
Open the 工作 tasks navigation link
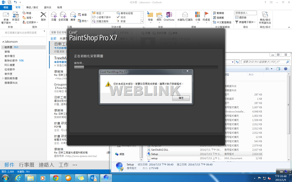pyautogui.click(x=64, y=165)
